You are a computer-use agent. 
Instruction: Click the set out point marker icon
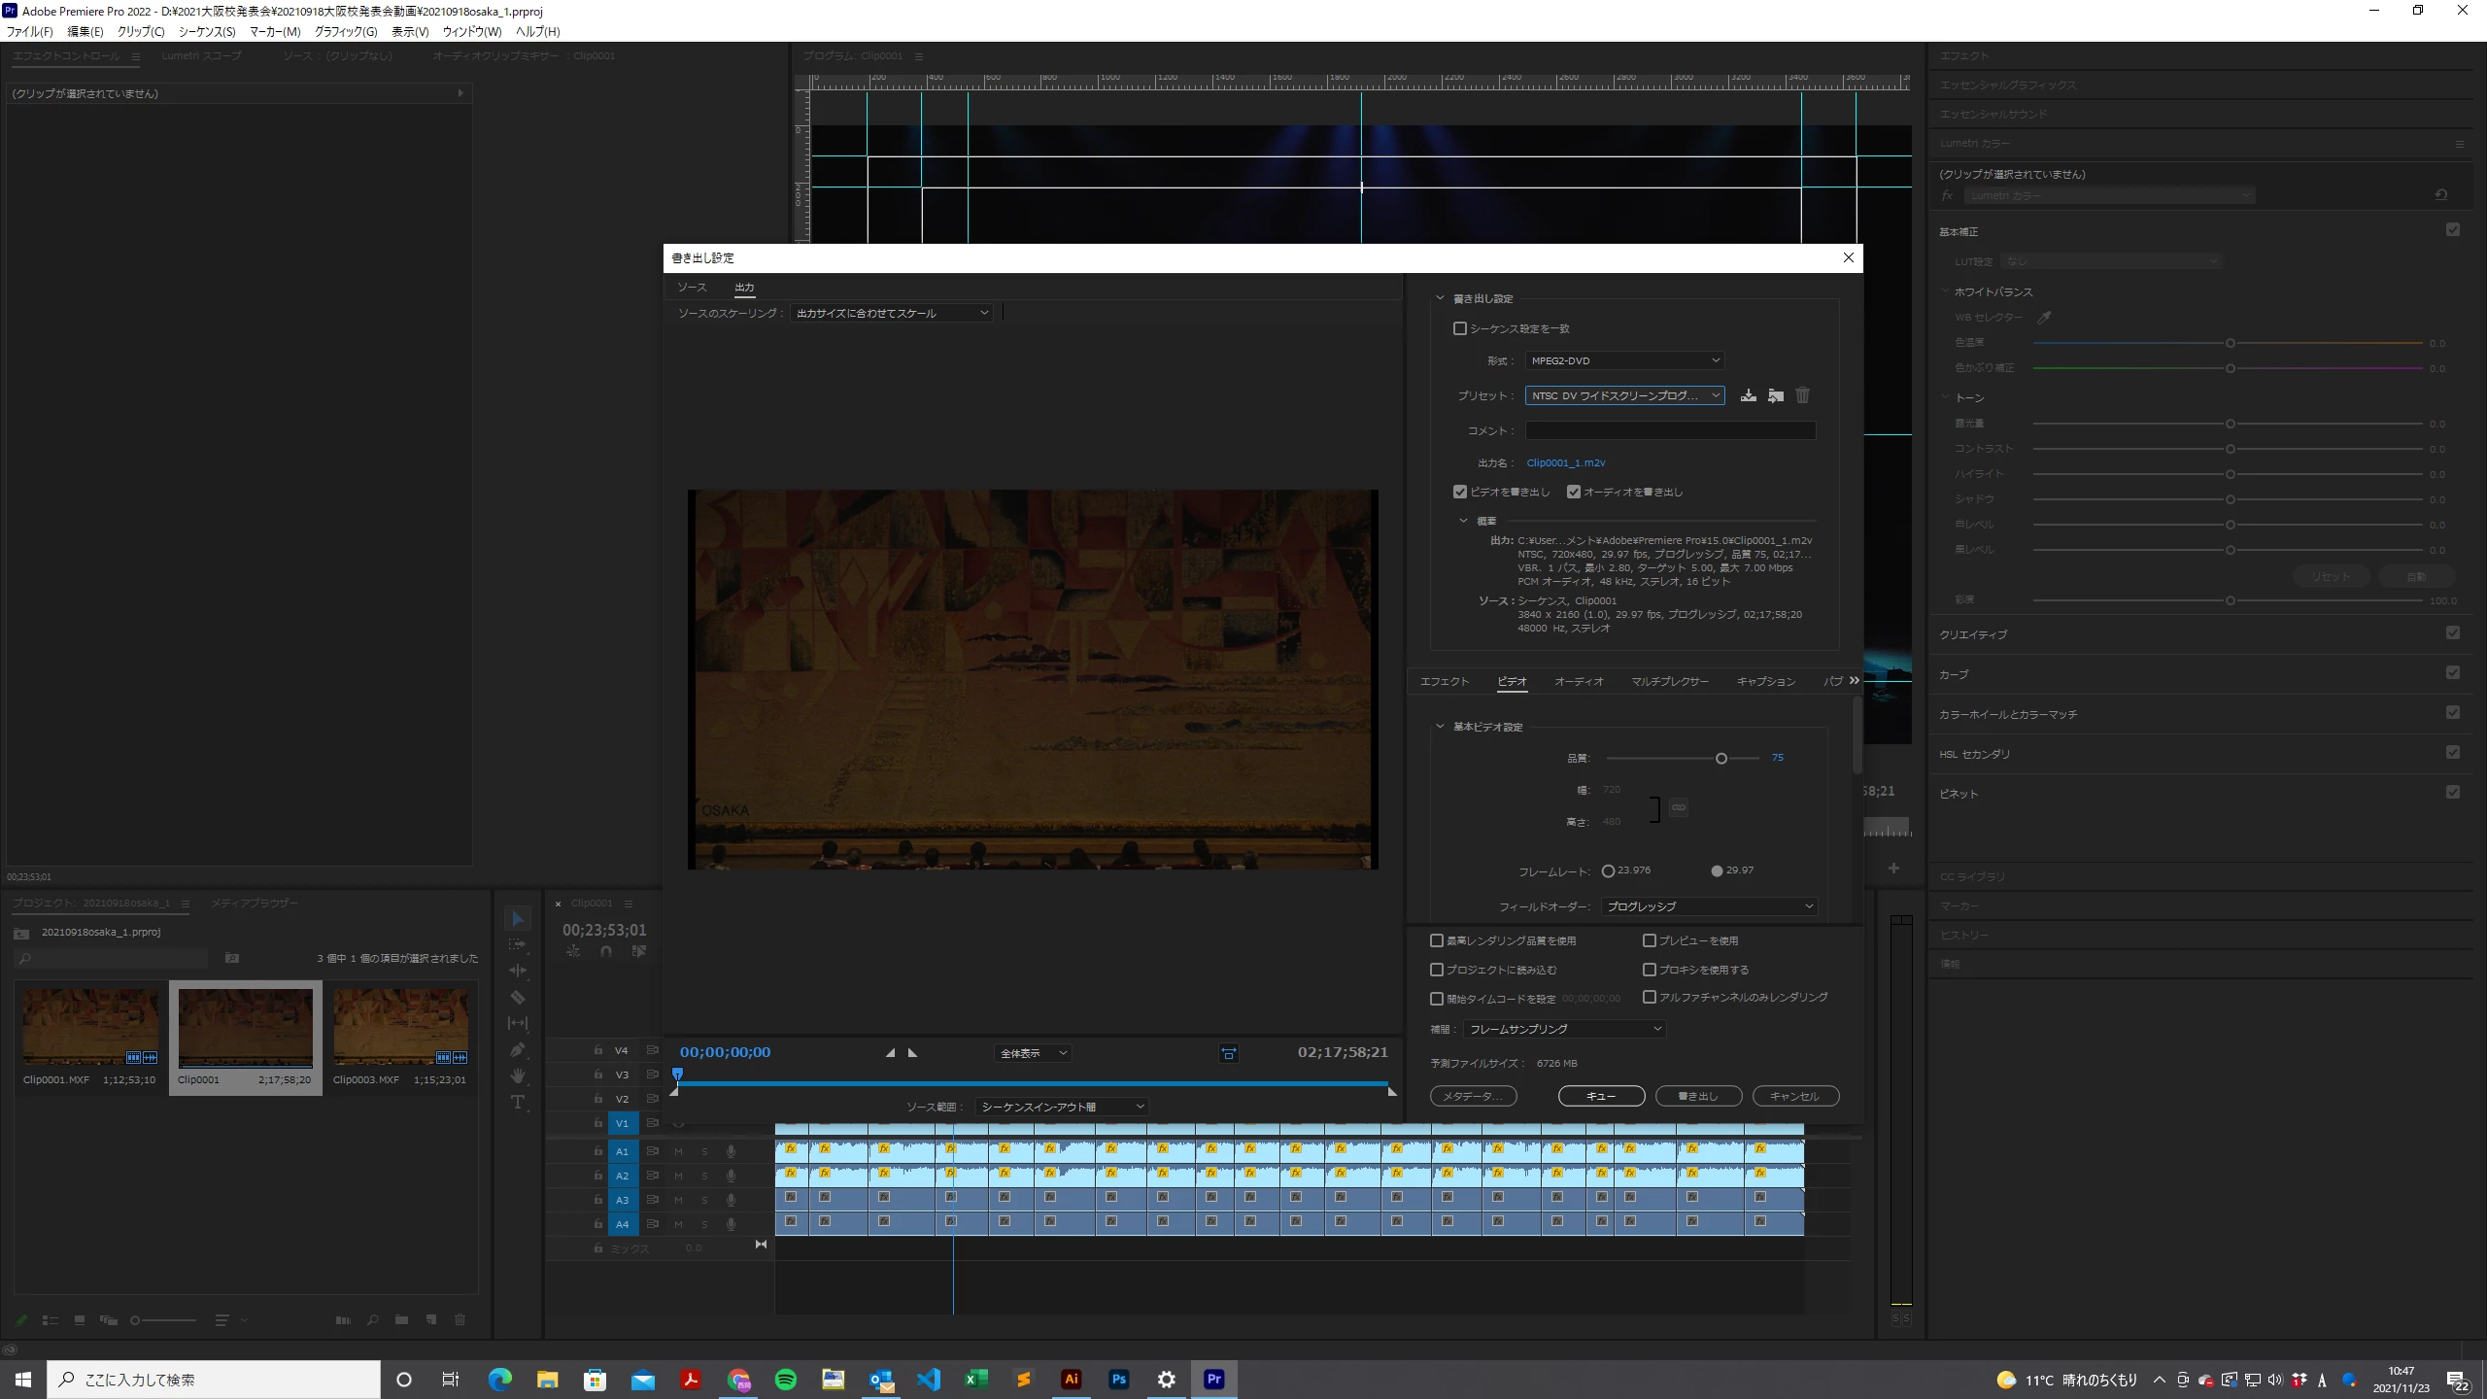click(912, 1053)
